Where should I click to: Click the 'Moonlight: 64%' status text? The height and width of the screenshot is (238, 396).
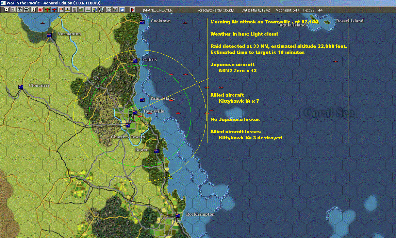click(287, 10)
